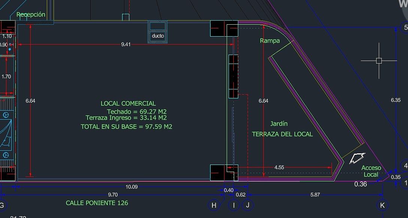
Task: Pick the TERRAZA DEL LOCAL text
Action: point(282,134)
